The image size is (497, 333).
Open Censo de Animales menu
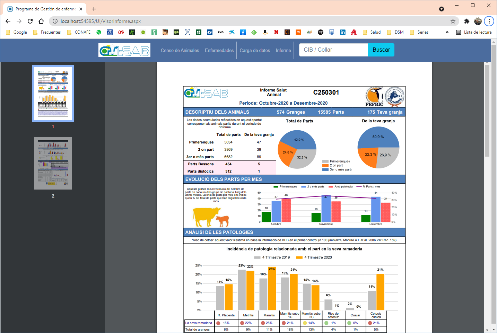(x=180, y=50)
